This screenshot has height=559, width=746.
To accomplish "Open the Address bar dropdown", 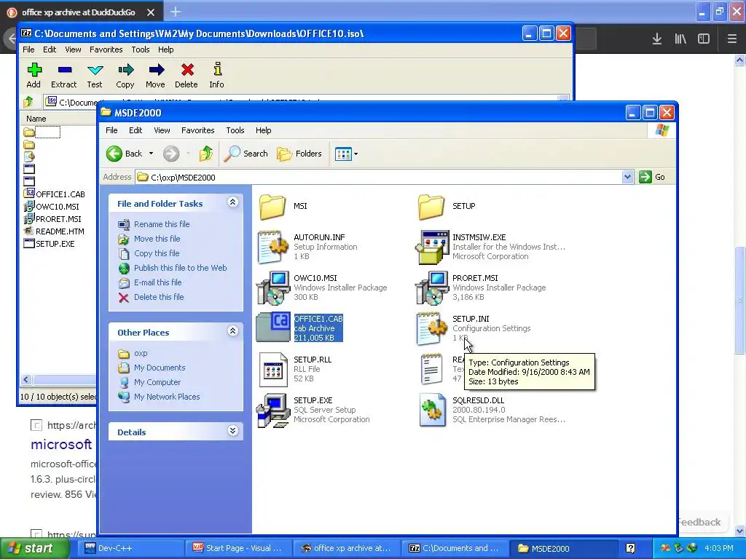I will (x=627, y=177).
